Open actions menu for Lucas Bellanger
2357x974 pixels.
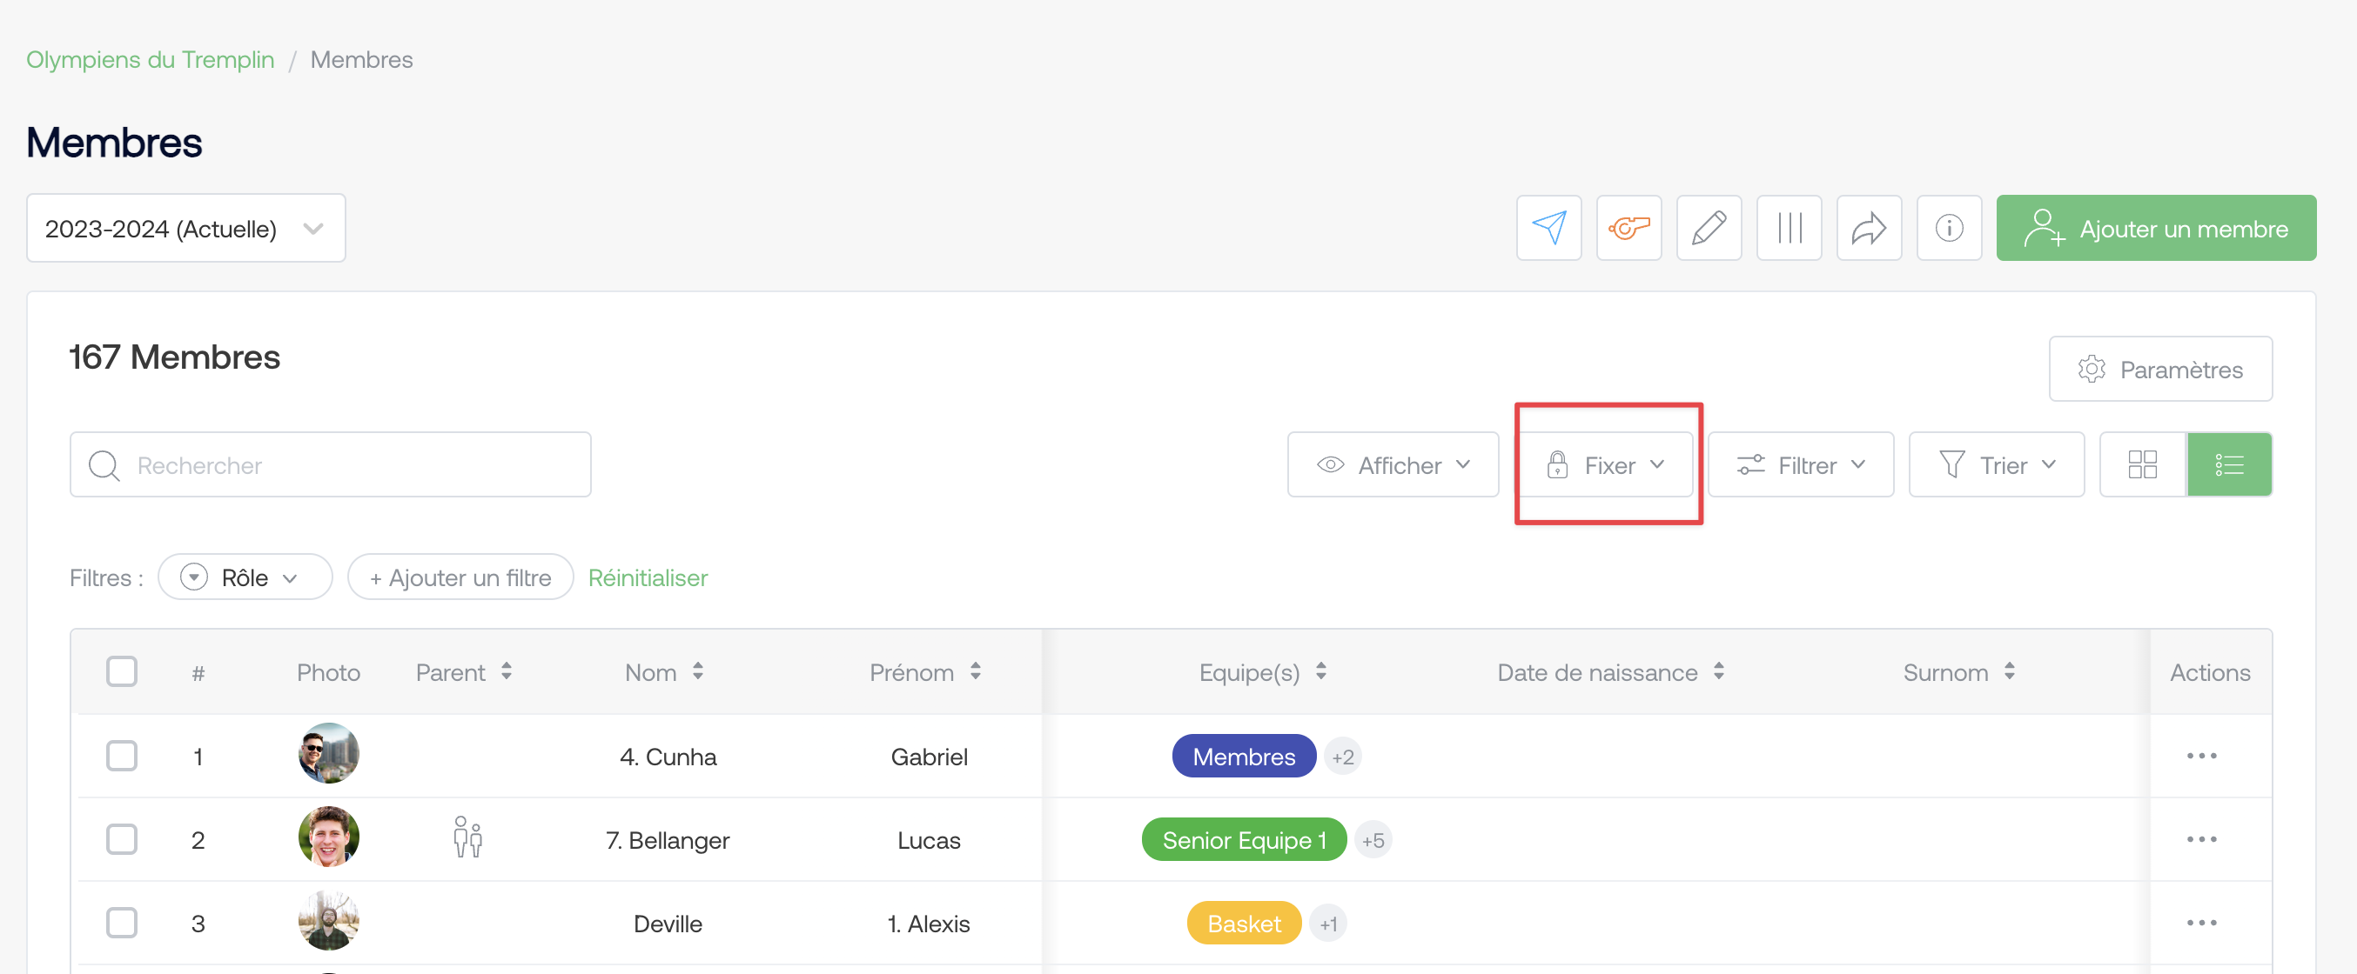[2201, 838]
